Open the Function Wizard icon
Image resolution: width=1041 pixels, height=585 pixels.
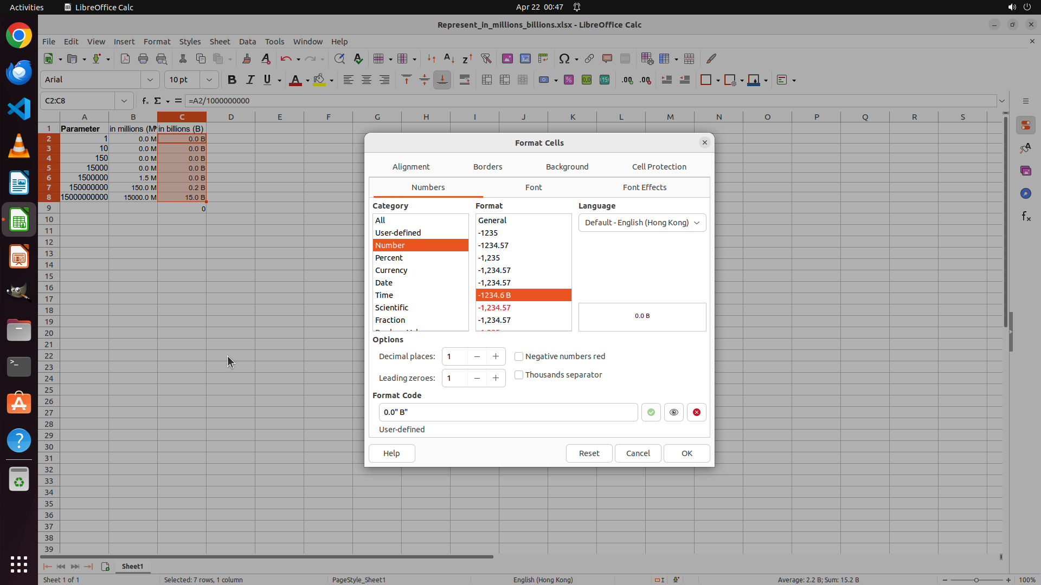click(145, 101)
